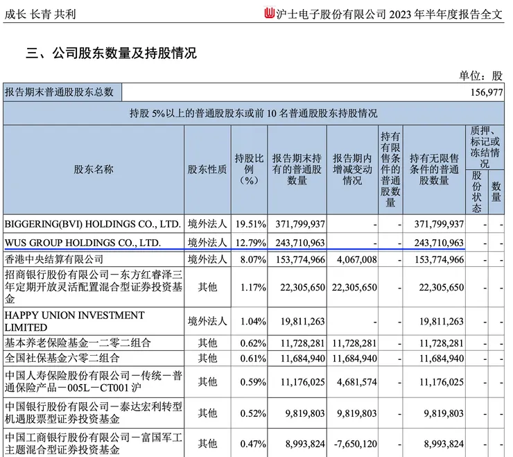Screen dimensions: 513x457
Task: Click the 沪士电子股份有限公司 2023 年半年度报告全文 title
Action: coord(389,14)
